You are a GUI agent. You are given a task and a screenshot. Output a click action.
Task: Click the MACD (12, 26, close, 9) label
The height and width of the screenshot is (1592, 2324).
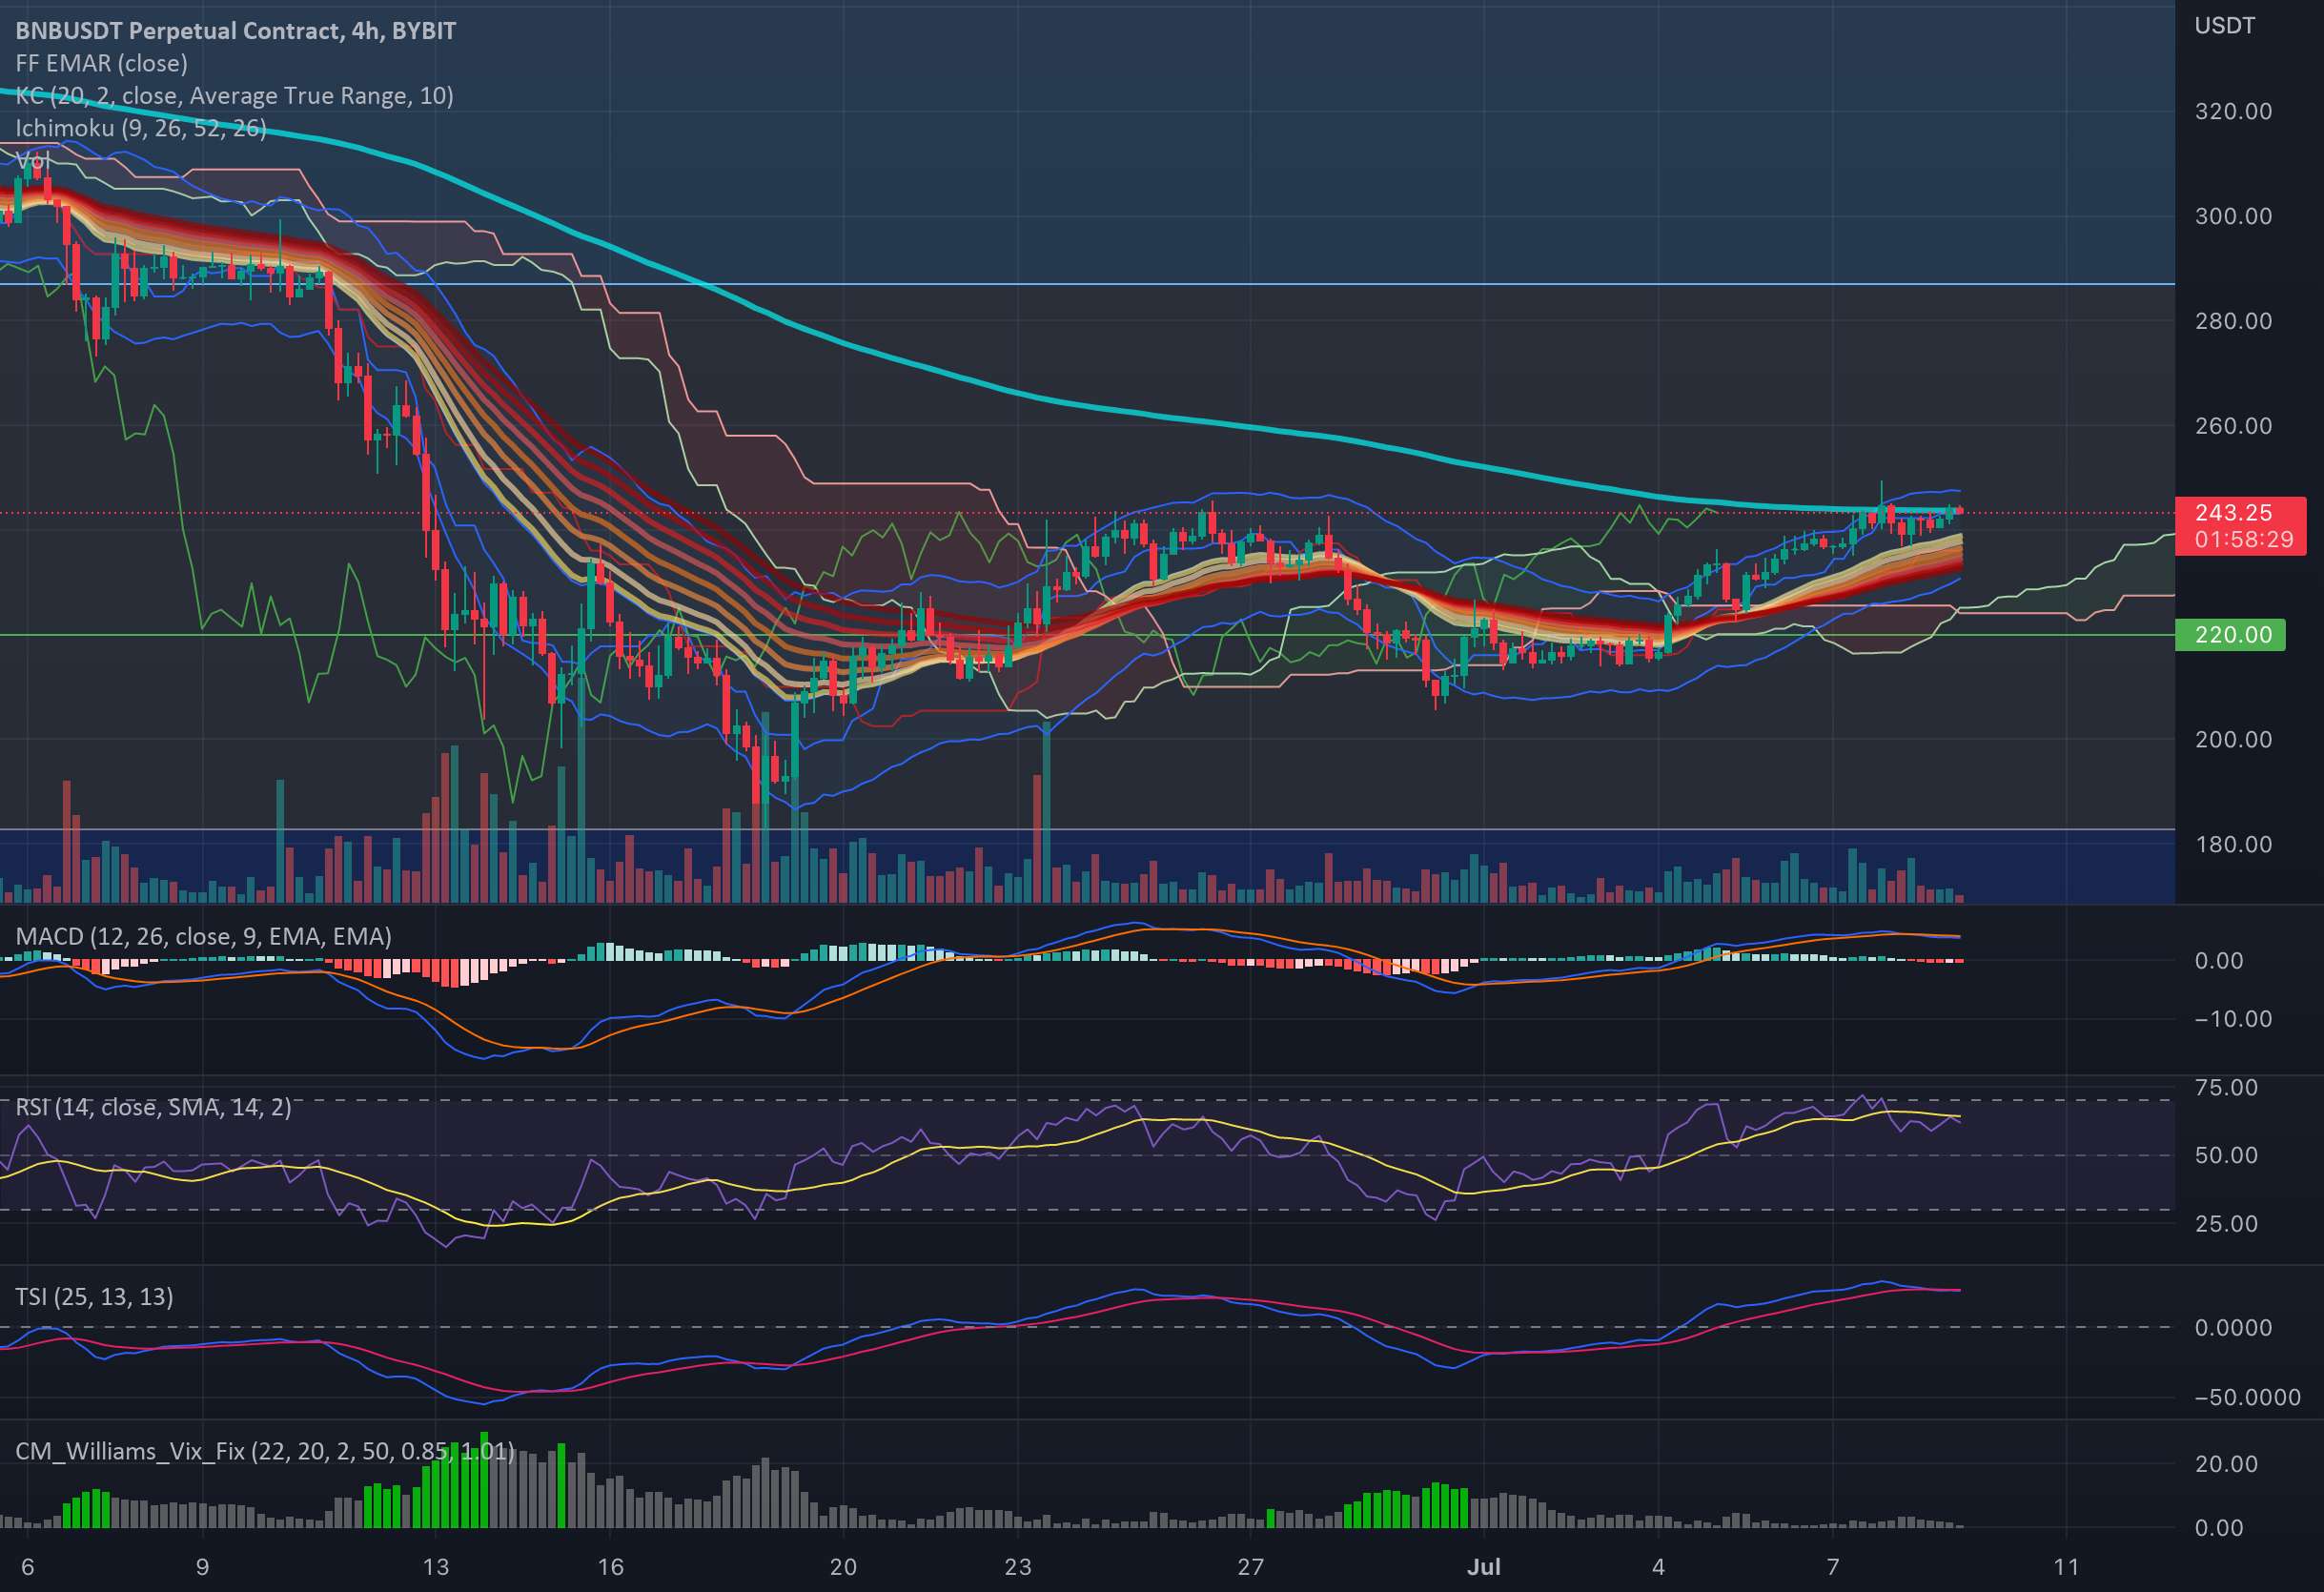pyautogui.click(x=203, y=936)
